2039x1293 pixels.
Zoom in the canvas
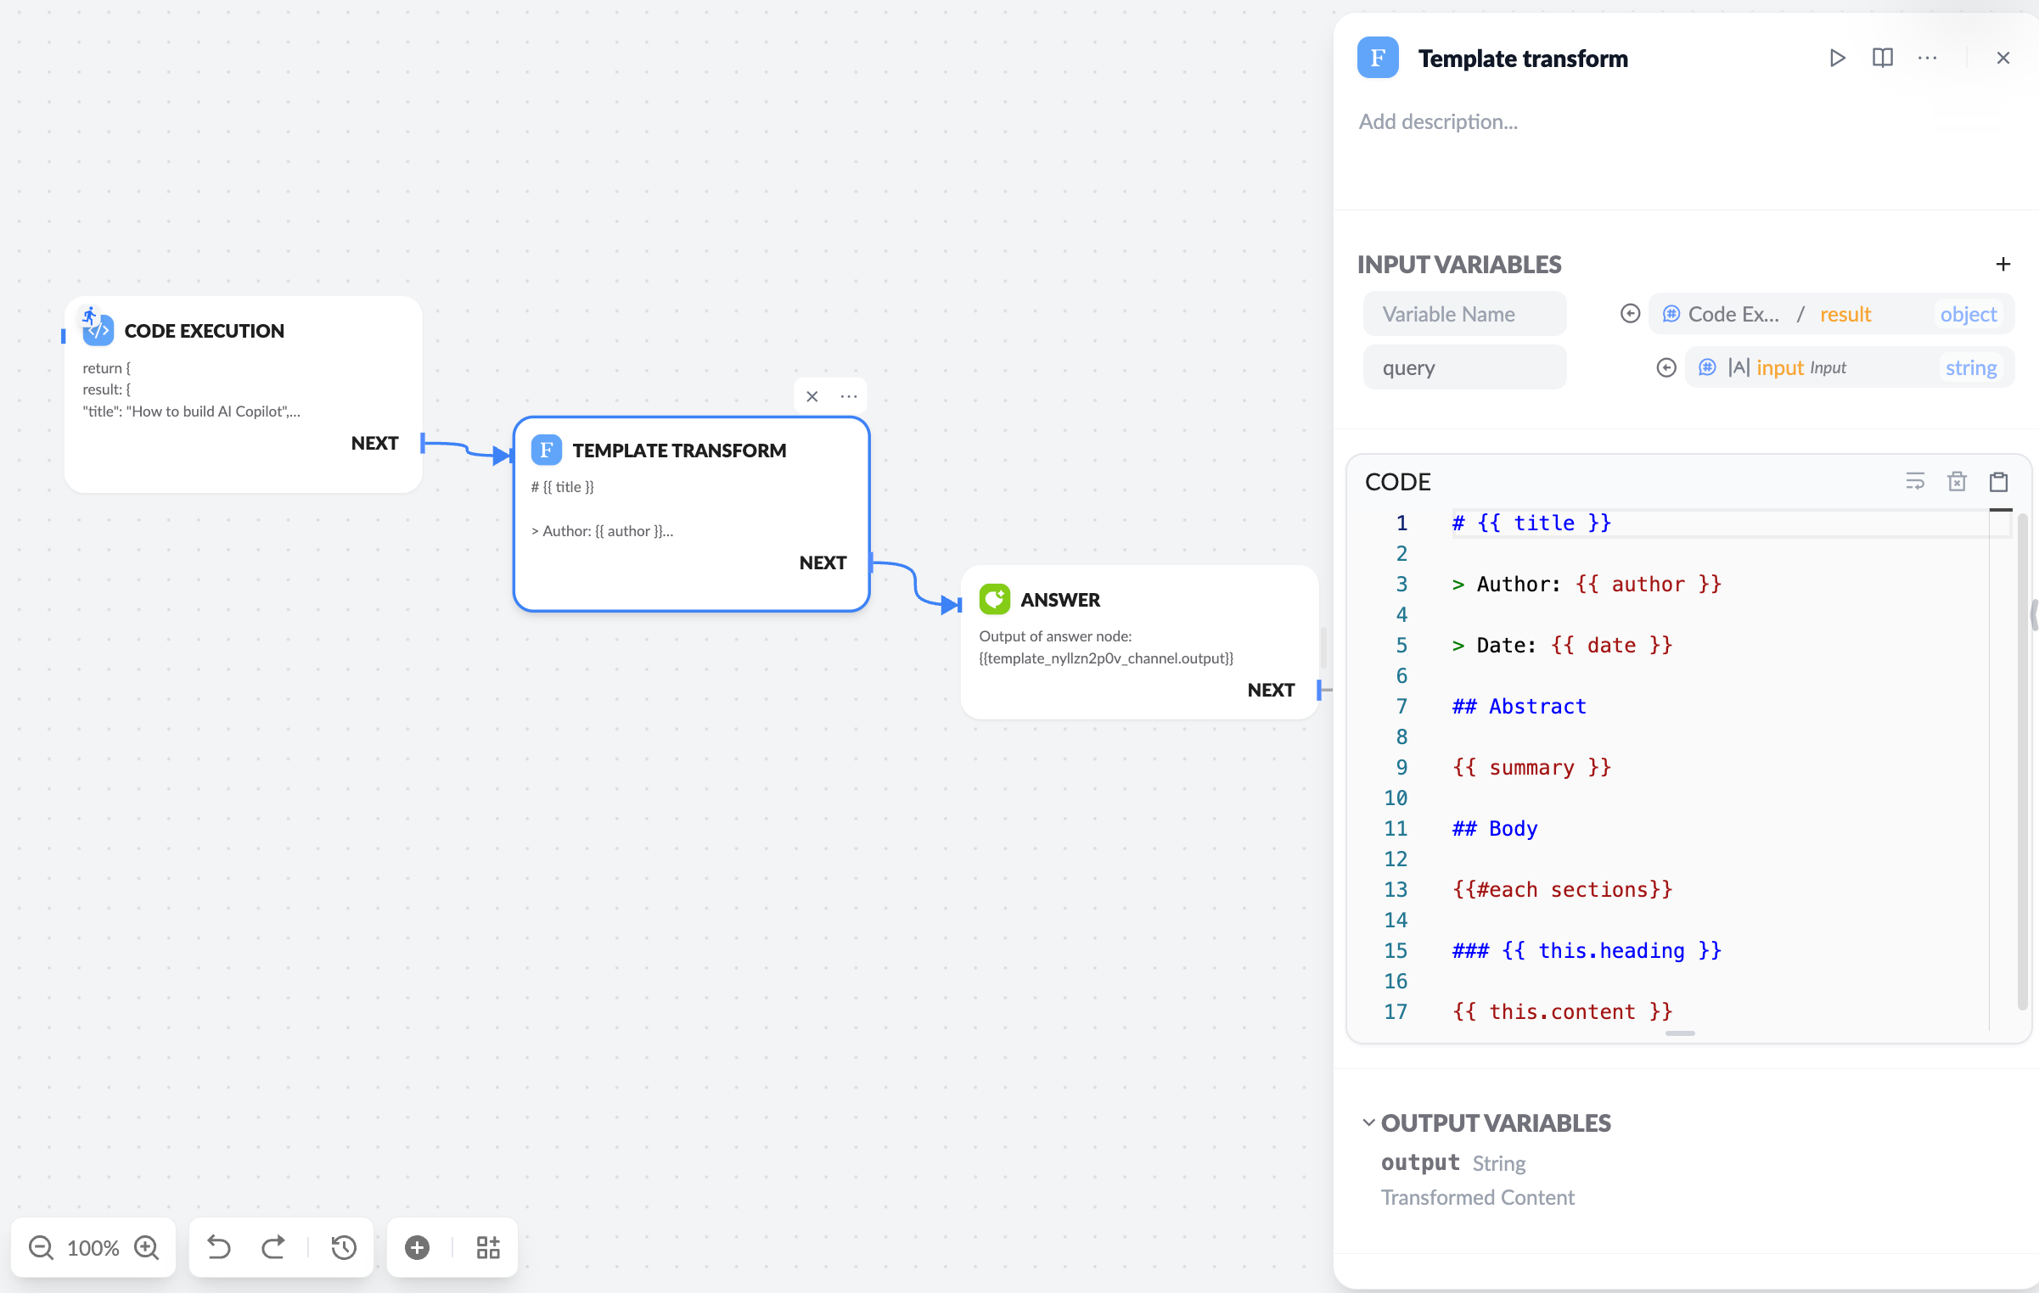pos(147,1247)
